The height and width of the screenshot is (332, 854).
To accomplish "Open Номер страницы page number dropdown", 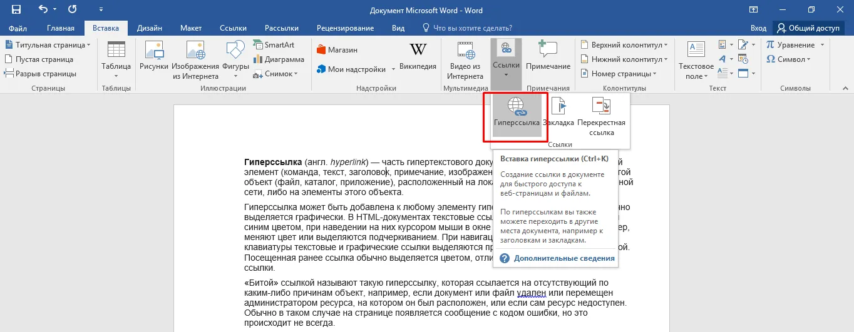I will point(620,74).
